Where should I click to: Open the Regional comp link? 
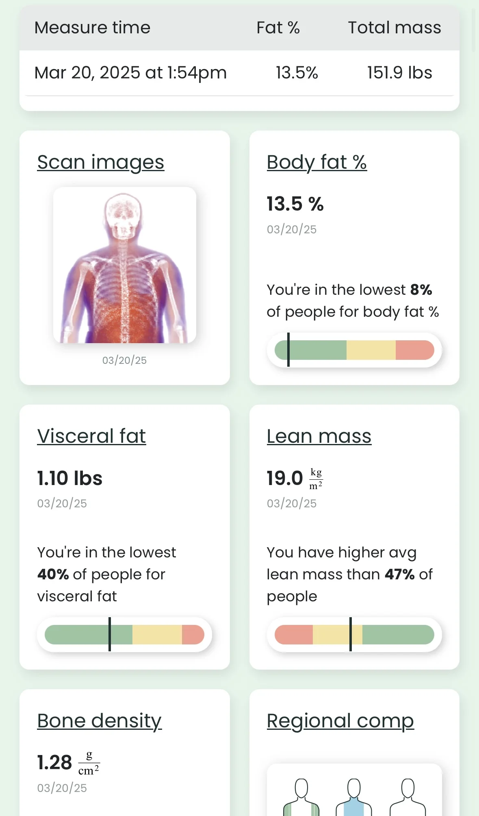pyautogui.click(x=340, y=721)
